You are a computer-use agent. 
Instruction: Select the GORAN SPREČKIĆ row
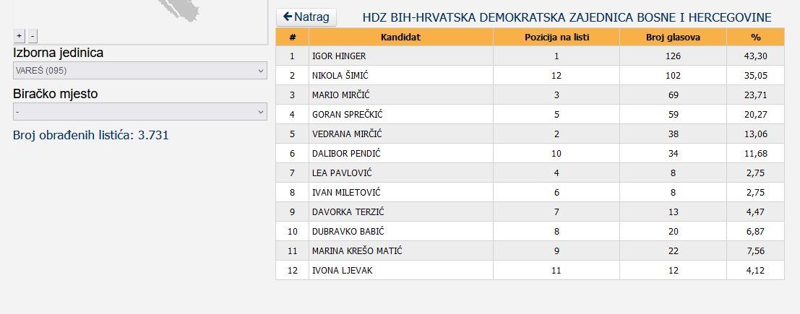point(530,114)
